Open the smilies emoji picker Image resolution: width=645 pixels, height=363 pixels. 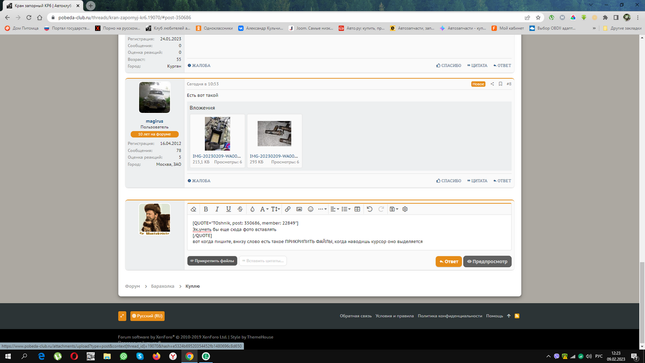[x=310, y=209]
